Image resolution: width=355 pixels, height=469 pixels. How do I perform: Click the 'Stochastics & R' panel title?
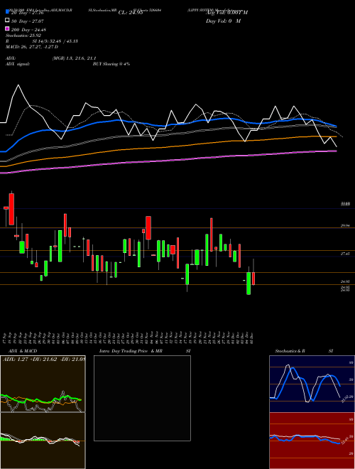coord(290,351)
